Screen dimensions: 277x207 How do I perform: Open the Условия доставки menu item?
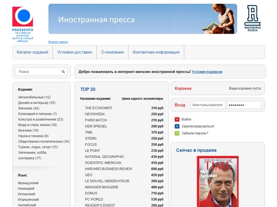75,52
